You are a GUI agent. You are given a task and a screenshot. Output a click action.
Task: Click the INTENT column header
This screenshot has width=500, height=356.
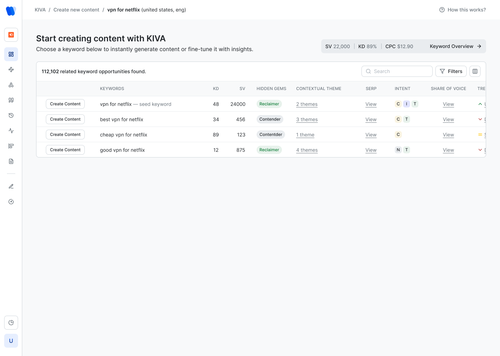coord(402,89)
